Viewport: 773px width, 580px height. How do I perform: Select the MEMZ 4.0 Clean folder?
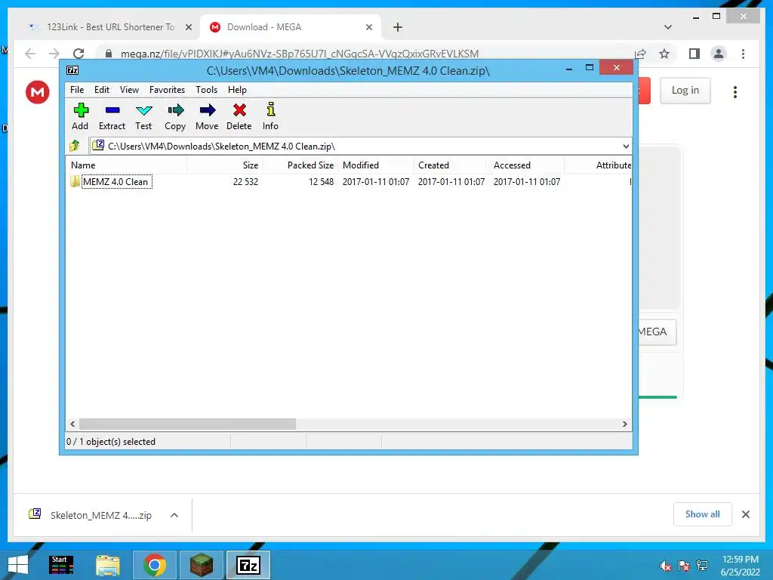(x=115, y=181)
